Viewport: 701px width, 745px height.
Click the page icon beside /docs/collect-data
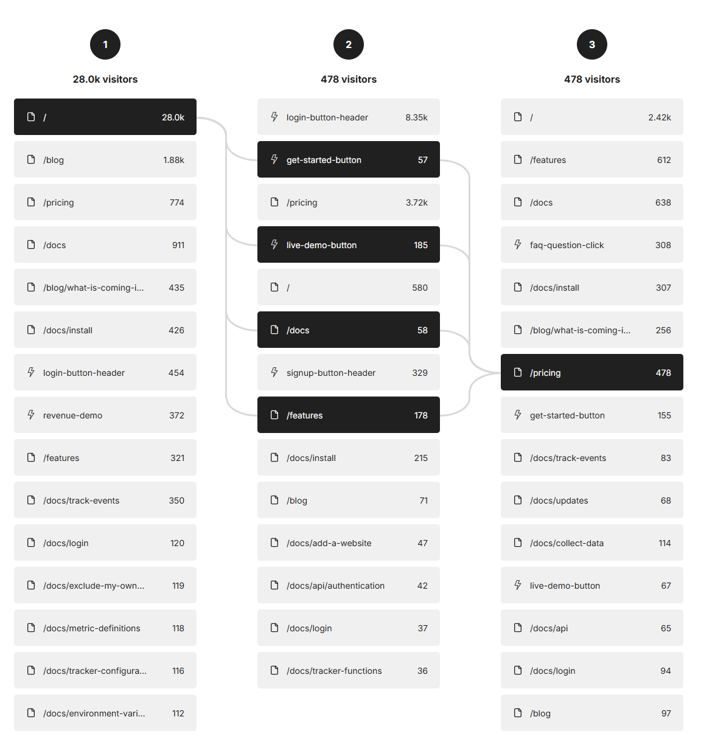point(518,542)
